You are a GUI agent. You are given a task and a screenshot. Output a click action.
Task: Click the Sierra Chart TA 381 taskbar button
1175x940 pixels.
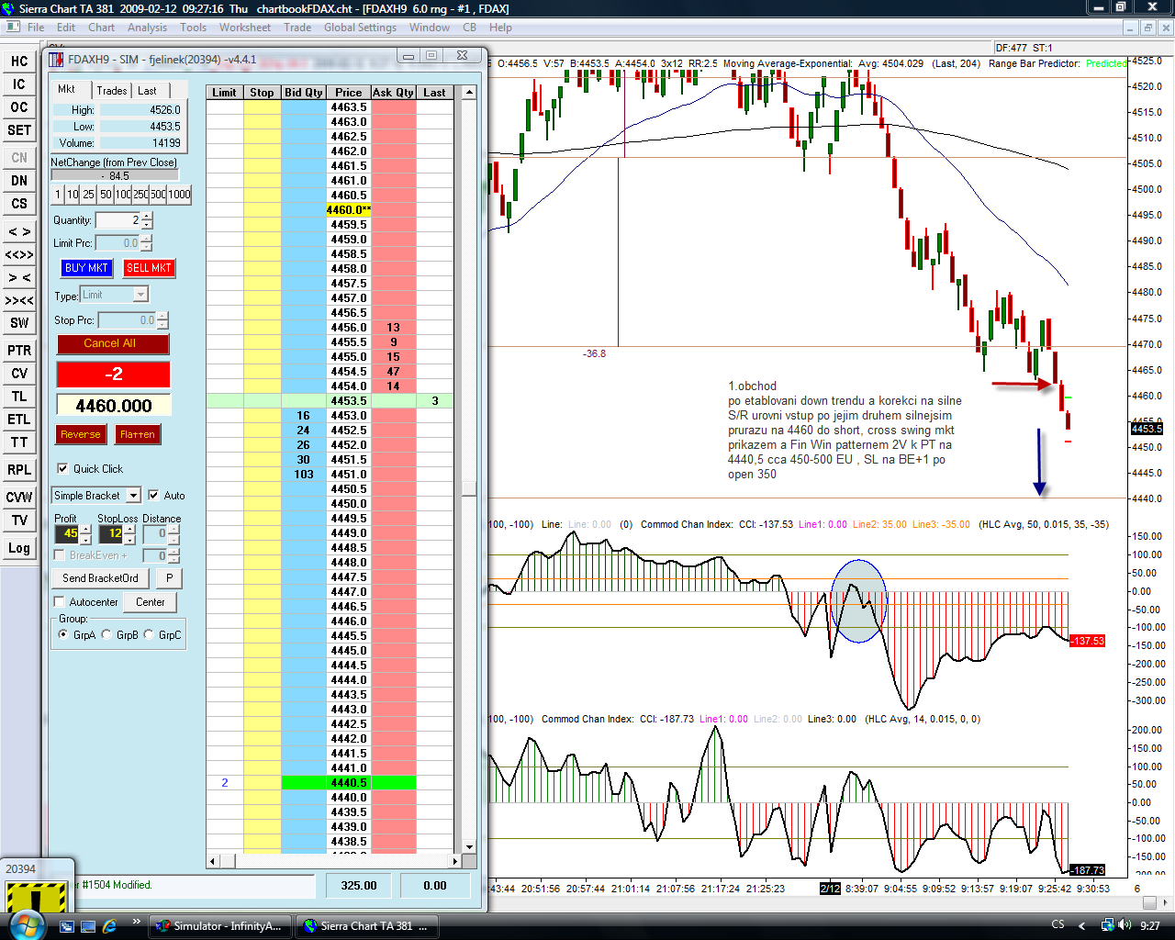[x=366, y=926]
